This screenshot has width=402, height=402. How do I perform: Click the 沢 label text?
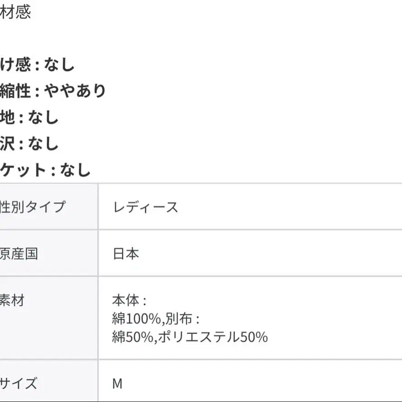coord(8,144)
